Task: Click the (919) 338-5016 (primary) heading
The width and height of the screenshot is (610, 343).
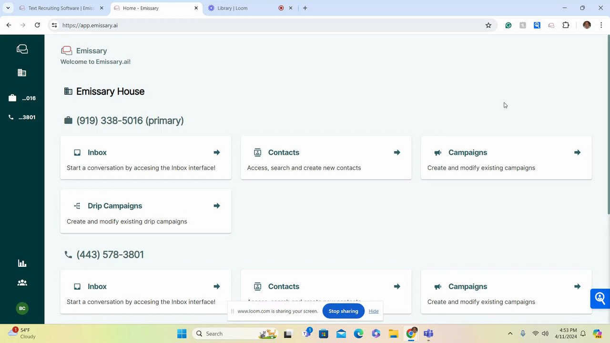Action: (130, 121)
